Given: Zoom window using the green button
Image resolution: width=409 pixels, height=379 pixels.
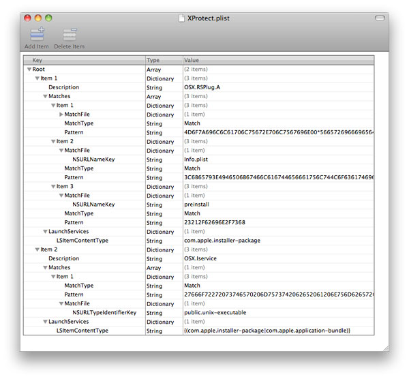Looking at the screenshot, I should tap(48, 18).
